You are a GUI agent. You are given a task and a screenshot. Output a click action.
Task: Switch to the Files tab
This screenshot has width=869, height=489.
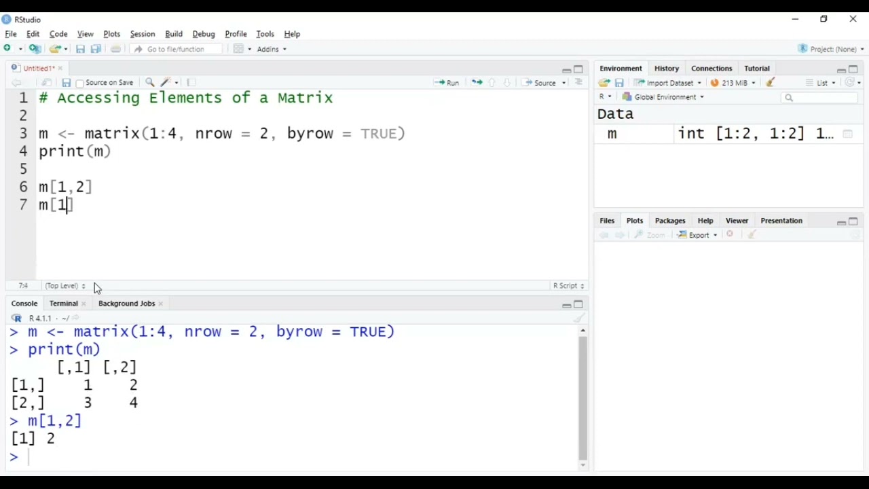pos(607,221)
